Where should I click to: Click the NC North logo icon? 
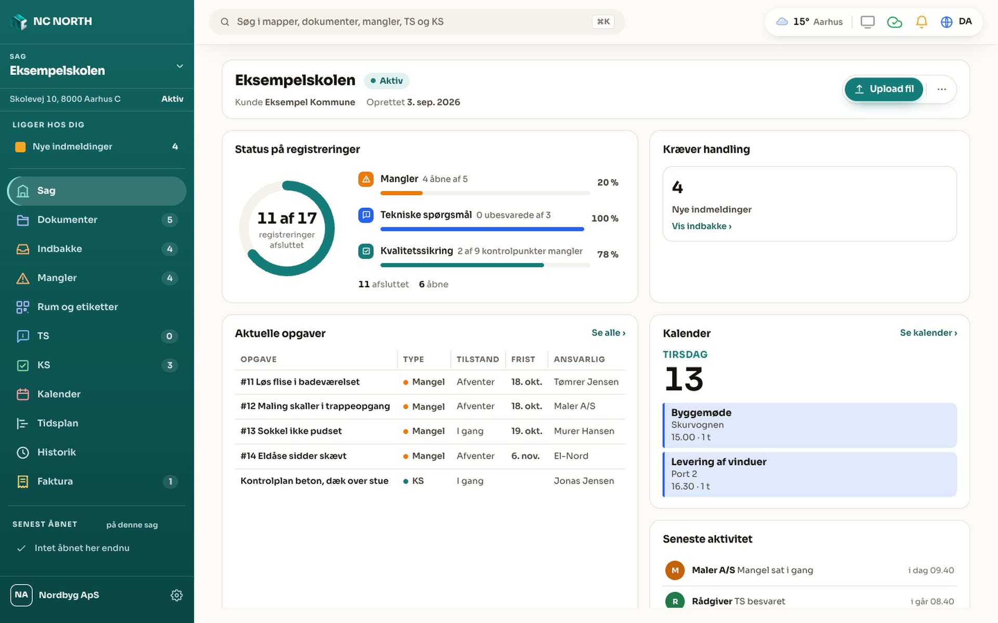pos(20,22)
